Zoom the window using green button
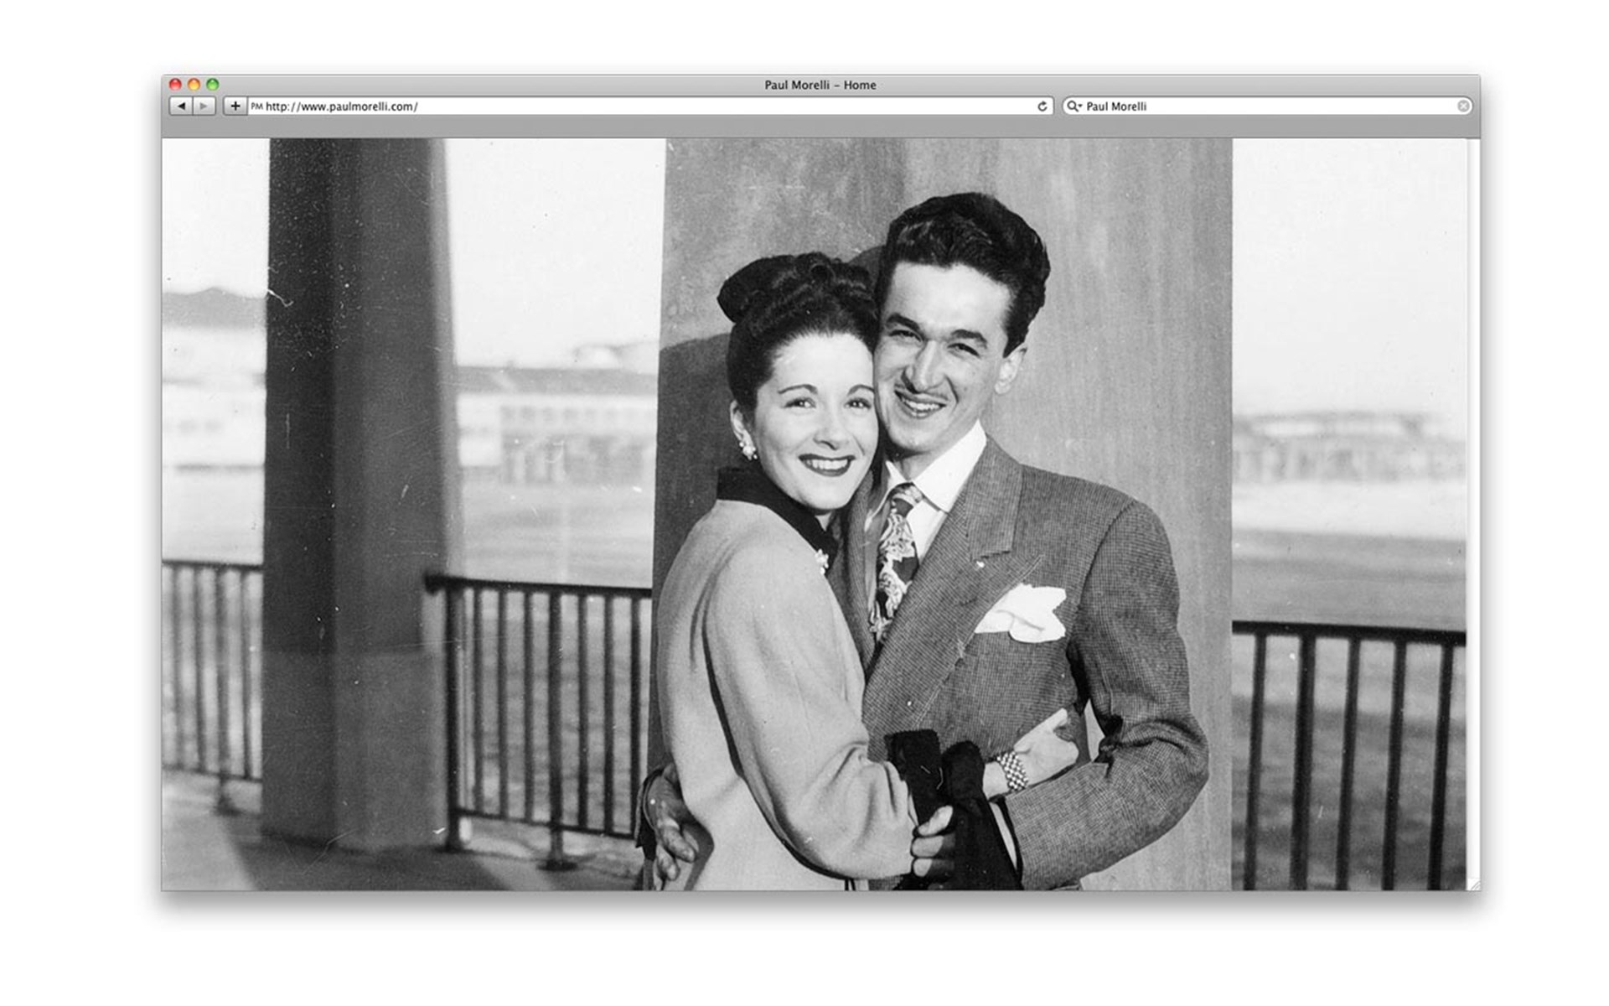1609x1006 pixels. [213, 85]
